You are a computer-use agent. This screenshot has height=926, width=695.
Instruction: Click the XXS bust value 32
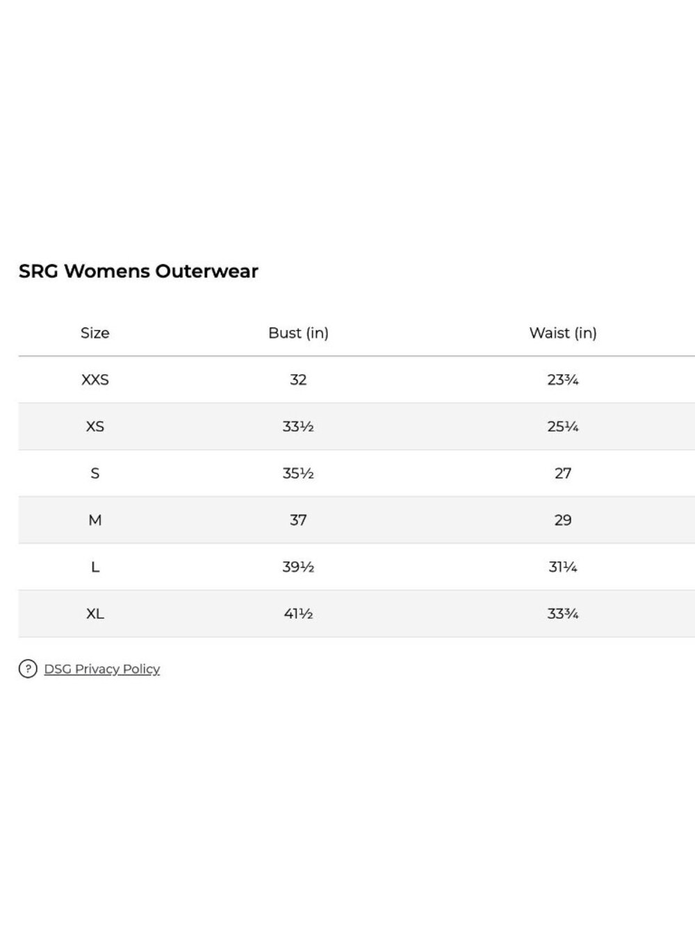coord(298,379)
